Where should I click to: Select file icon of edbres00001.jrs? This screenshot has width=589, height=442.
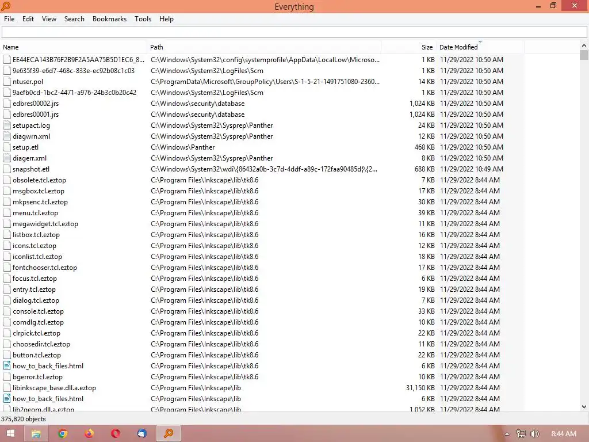pos(7,115)
